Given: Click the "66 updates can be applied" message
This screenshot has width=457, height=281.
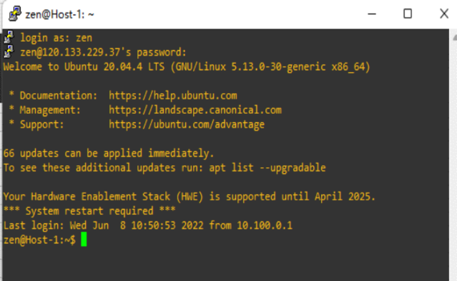Looking at the screenshot, I should pos(109,153).
